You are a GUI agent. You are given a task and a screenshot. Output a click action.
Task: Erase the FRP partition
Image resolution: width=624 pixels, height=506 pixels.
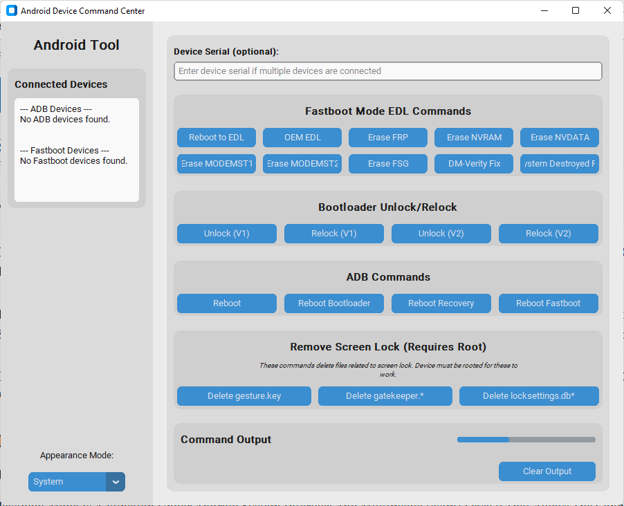387,137
